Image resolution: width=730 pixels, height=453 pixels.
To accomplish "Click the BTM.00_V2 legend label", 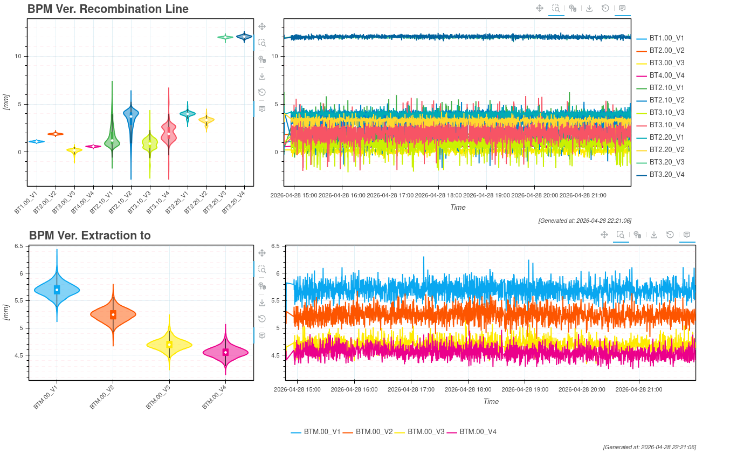I will click(x=374, y=432).
